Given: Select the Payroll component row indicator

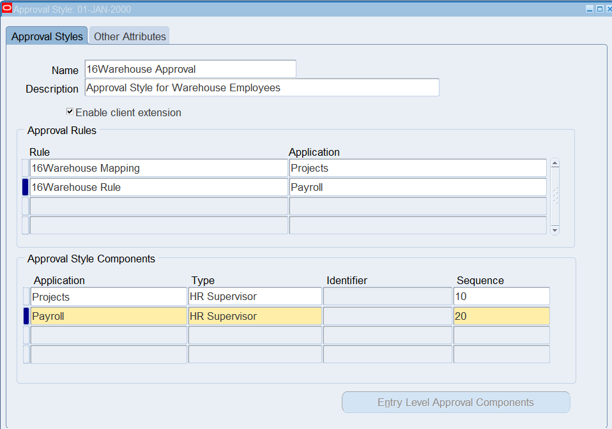Looking at the screenshot, I should (x=26, y=316).
